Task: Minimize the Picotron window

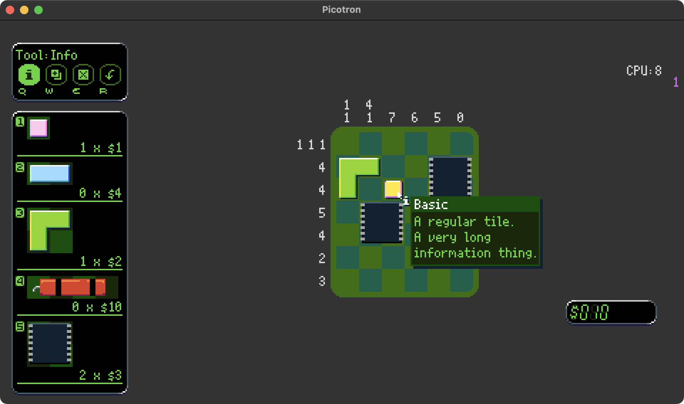Action: point(24,10)
